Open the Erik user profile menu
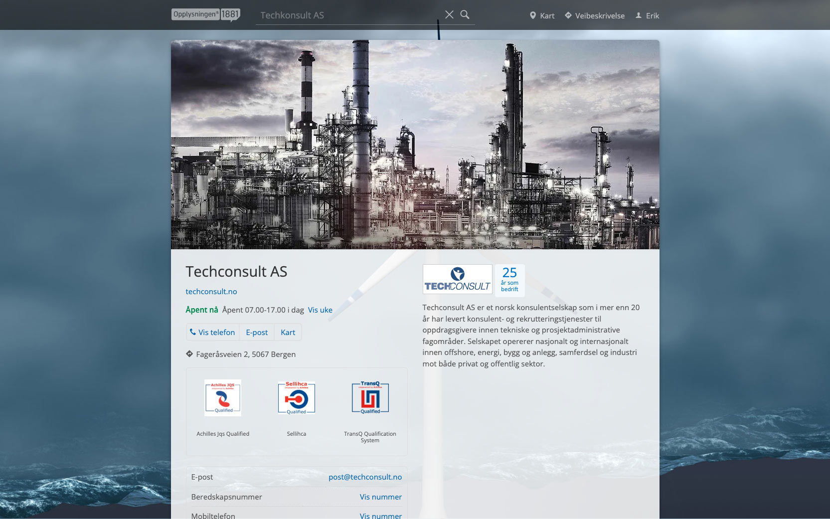This screenshot has height=519, width=830. click(647, 16)
